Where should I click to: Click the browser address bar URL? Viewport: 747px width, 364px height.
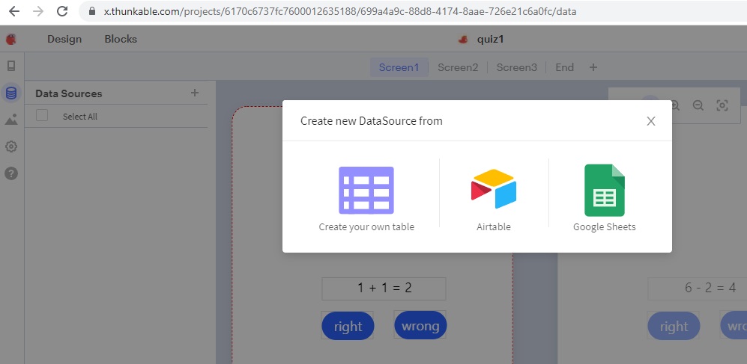point(340,11)
